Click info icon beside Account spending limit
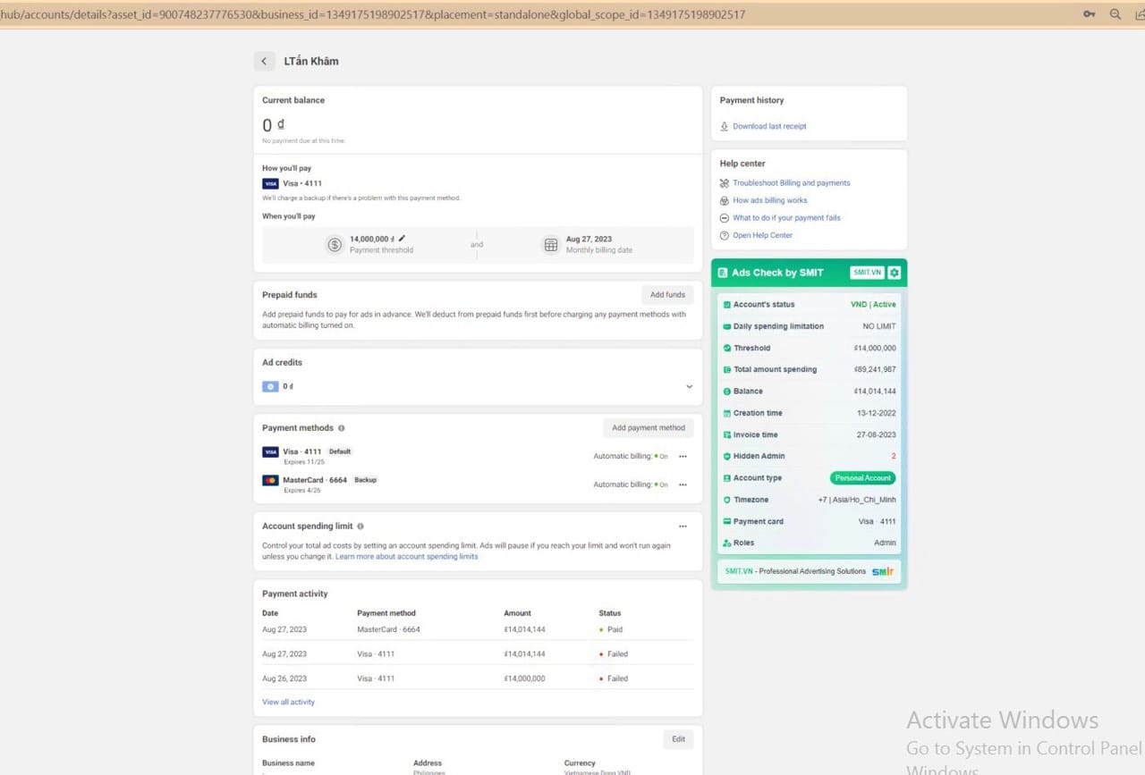The image size is (1145, 775). (360, 526)
